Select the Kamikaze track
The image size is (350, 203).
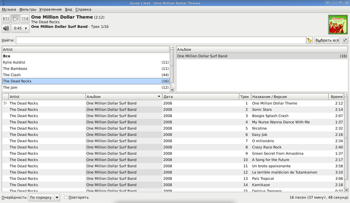[x=173, y=185]
